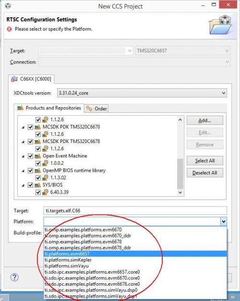
Task: Click the project folder wizard image
Action: click(x=221, y=25)
